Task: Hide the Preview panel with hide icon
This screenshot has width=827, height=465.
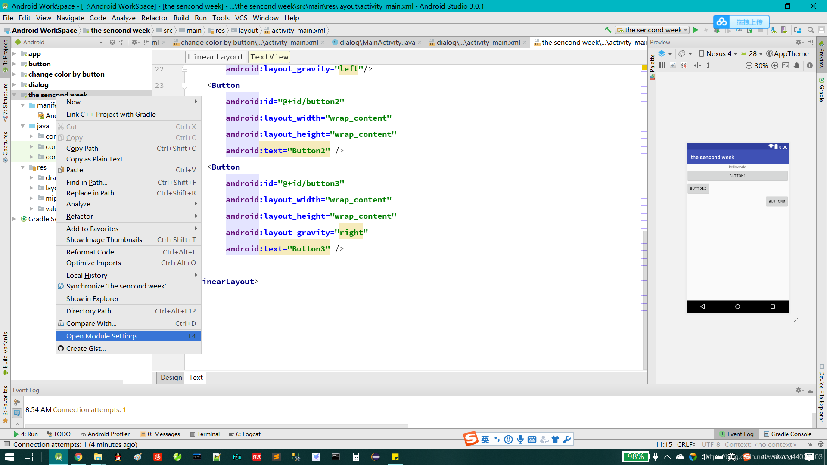Action: point(811,42)
